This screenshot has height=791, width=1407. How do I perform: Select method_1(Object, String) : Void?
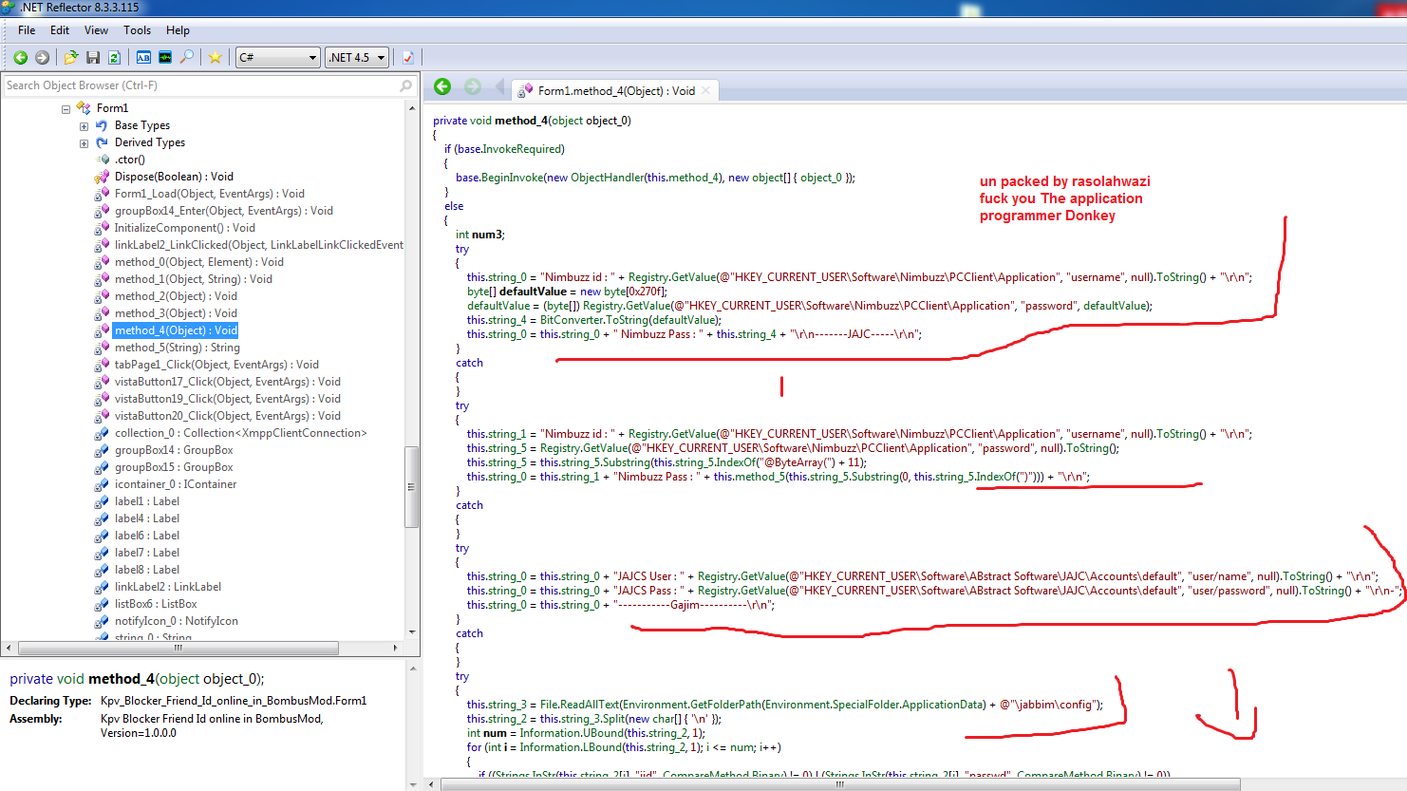(194, 279)
